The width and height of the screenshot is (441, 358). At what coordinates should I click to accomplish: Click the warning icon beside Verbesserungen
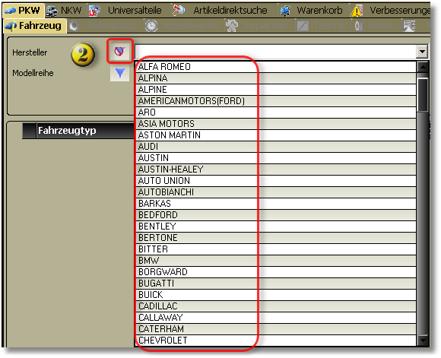[357, 11]
